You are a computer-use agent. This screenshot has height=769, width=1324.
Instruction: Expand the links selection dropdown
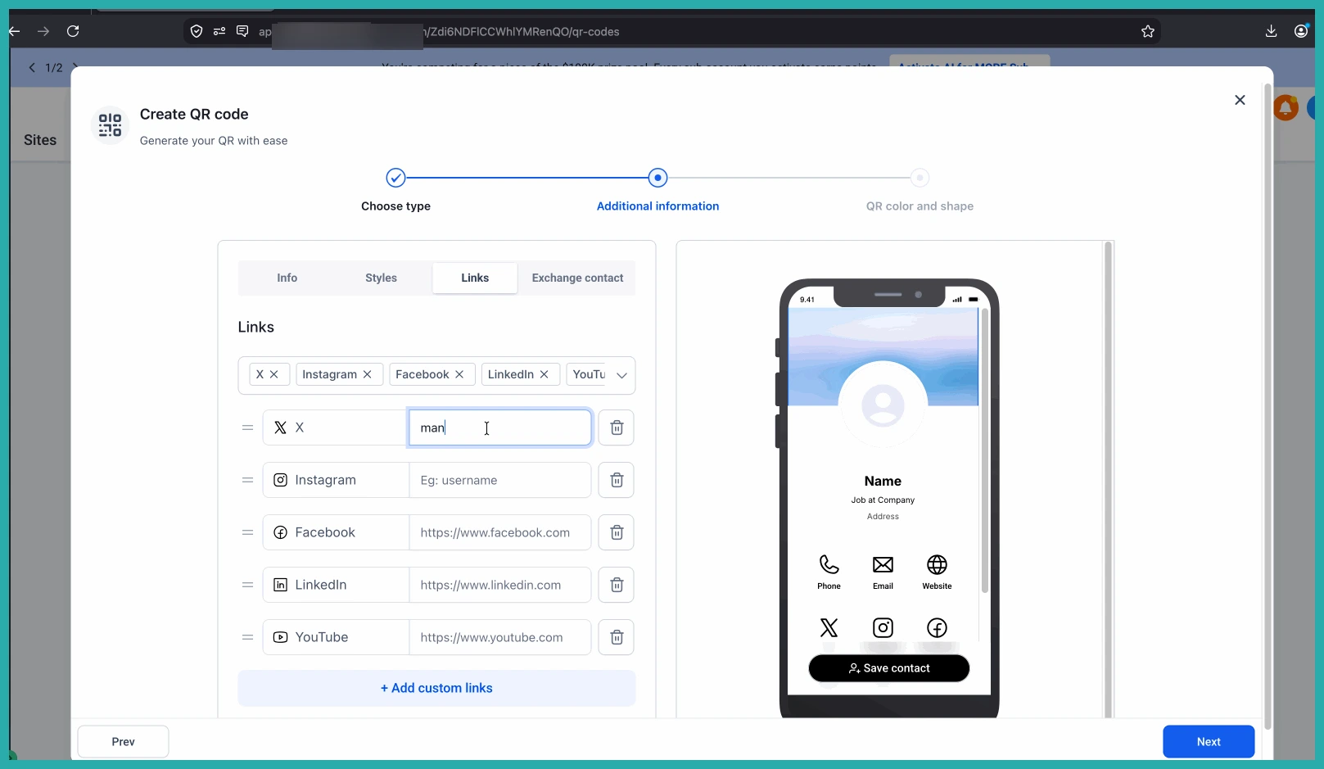[x=621, y=375]
